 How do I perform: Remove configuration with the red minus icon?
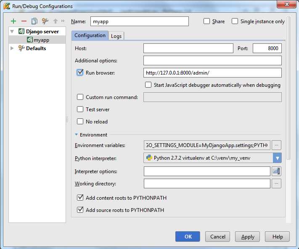(x=24, y=21)
